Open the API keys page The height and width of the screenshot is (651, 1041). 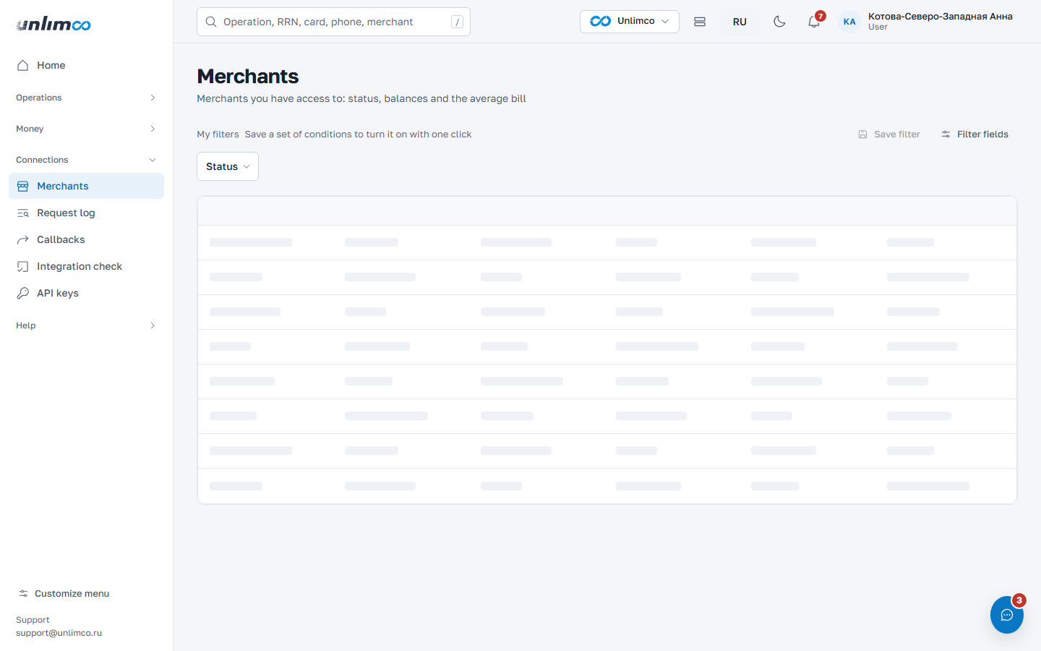(86, 293)
